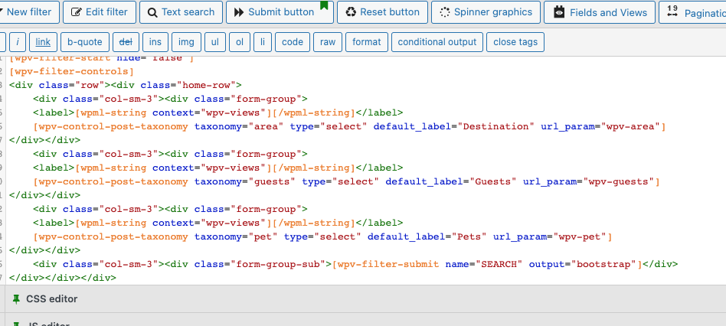
Task: Click "area" taxonomy value in code
Action: [x=266, y=126]
